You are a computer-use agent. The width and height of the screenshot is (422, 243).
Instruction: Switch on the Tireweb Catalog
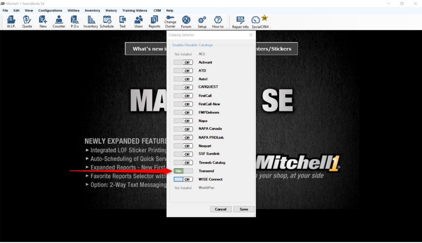pos(183,163)
